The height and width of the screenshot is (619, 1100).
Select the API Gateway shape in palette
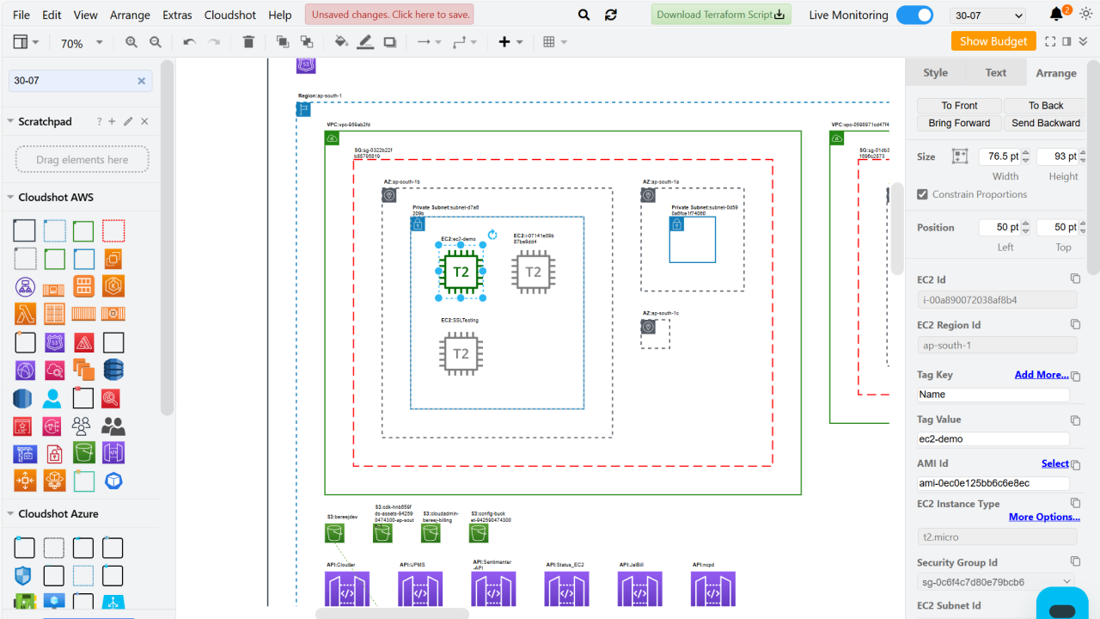tap(113, 452)
